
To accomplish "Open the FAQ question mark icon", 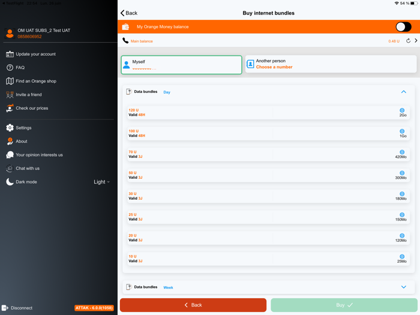I will 10,67.
